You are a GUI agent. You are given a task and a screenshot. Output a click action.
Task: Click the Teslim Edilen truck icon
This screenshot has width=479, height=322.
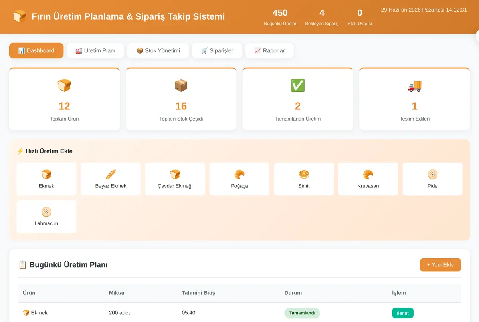pos(414,85)
